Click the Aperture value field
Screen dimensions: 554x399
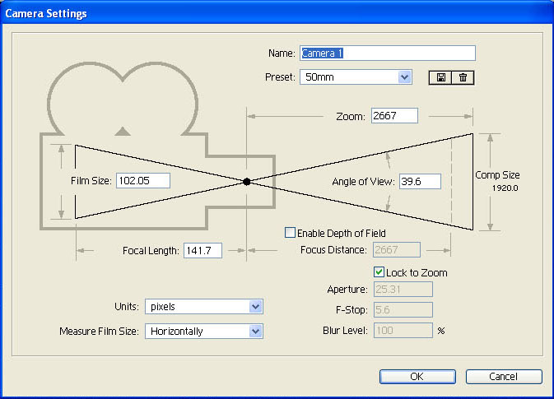pos(403,289)
